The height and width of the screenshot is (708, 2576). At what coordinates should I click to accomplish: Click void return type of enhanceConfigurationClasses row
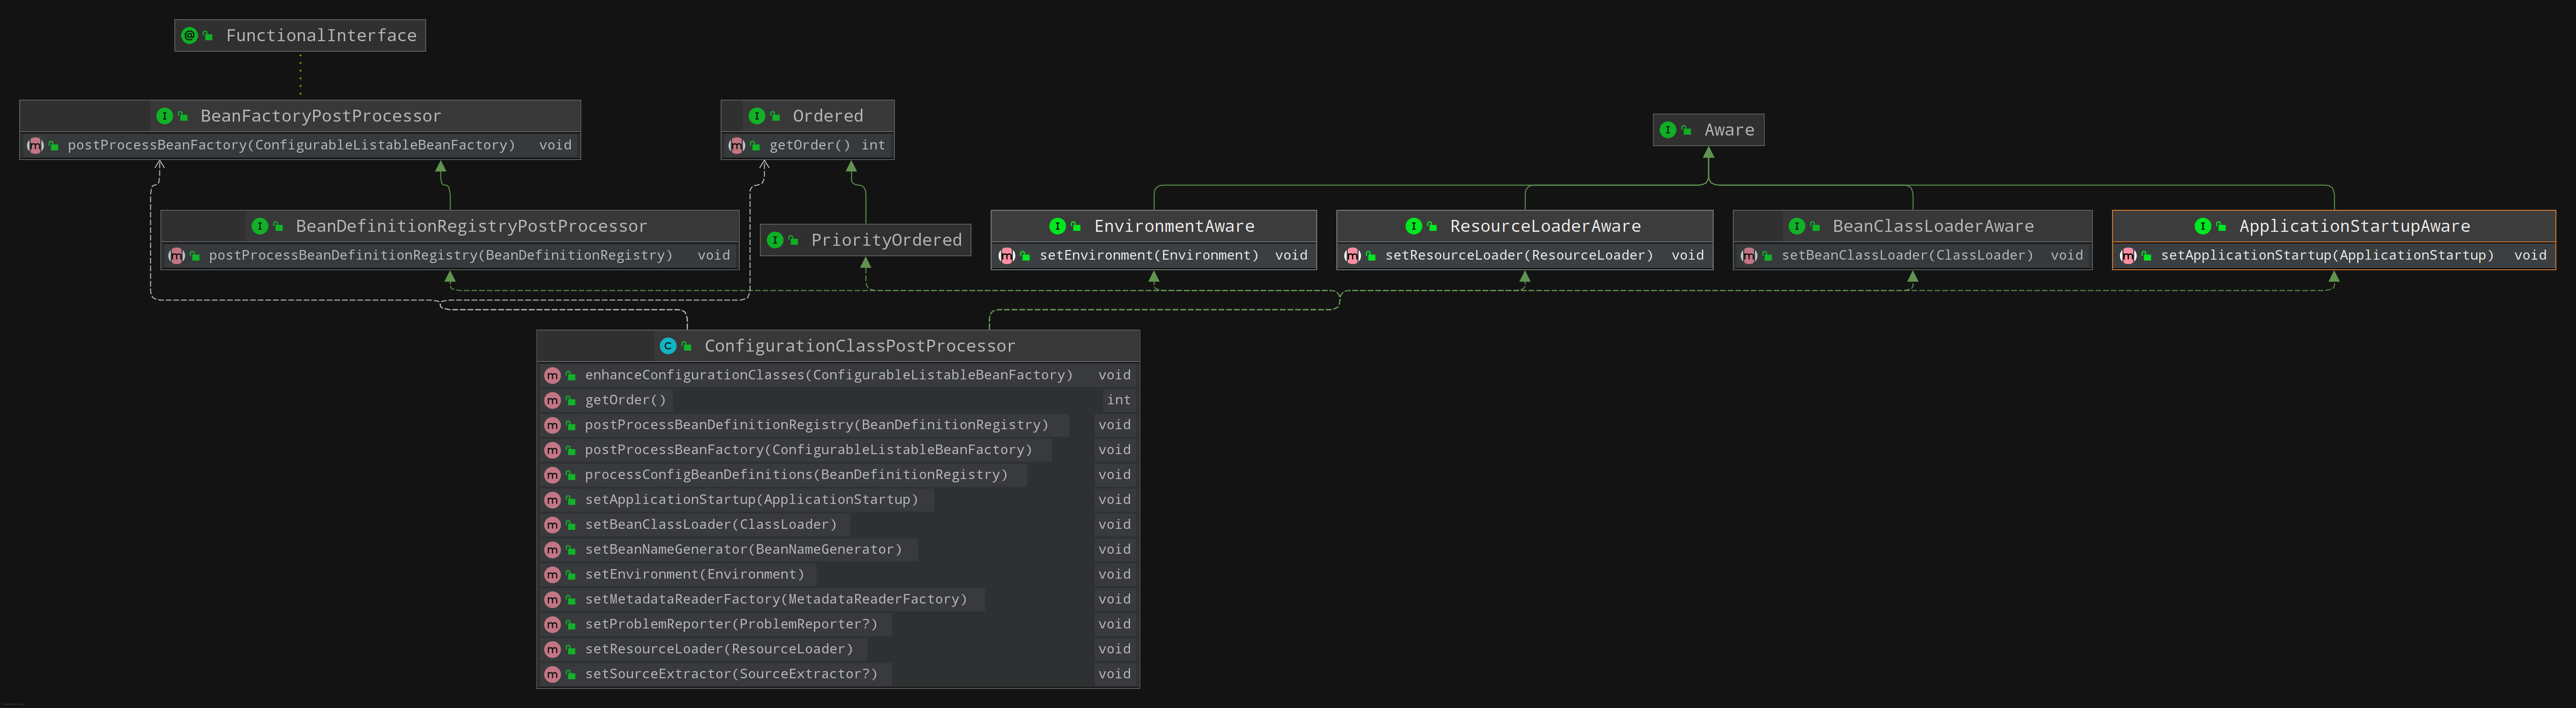coord(1114,375)
